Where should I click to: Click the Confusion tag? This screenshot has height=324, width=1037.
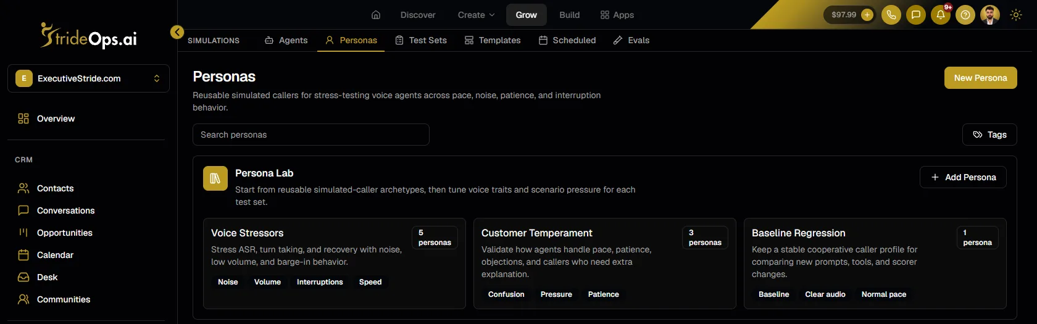click(506, 294)
